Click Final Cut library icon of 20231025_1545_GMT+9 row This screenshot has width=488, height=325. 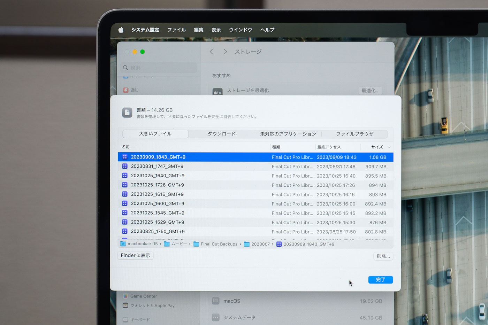(125, 213)
